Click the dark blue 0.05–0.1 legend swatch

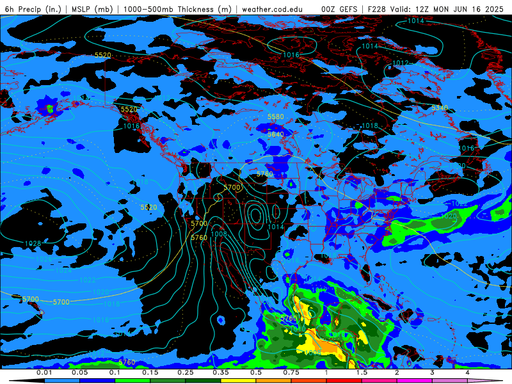coord(97,381)
